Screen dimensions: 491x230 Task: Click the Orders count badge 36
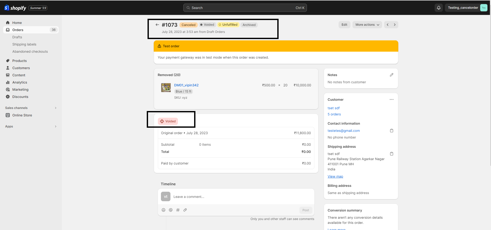pyautogui.click(x=54, y=30)
